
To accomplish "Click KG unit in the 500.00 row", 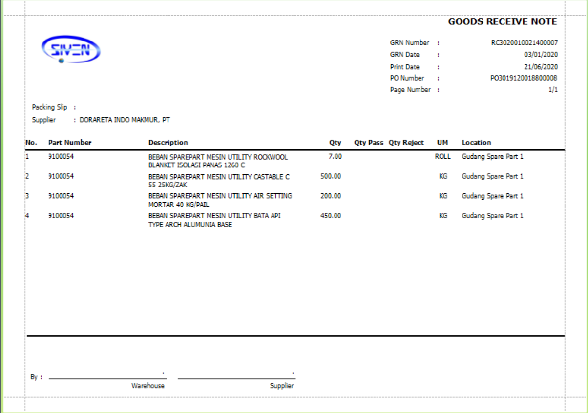I will (x=443, y=176).
